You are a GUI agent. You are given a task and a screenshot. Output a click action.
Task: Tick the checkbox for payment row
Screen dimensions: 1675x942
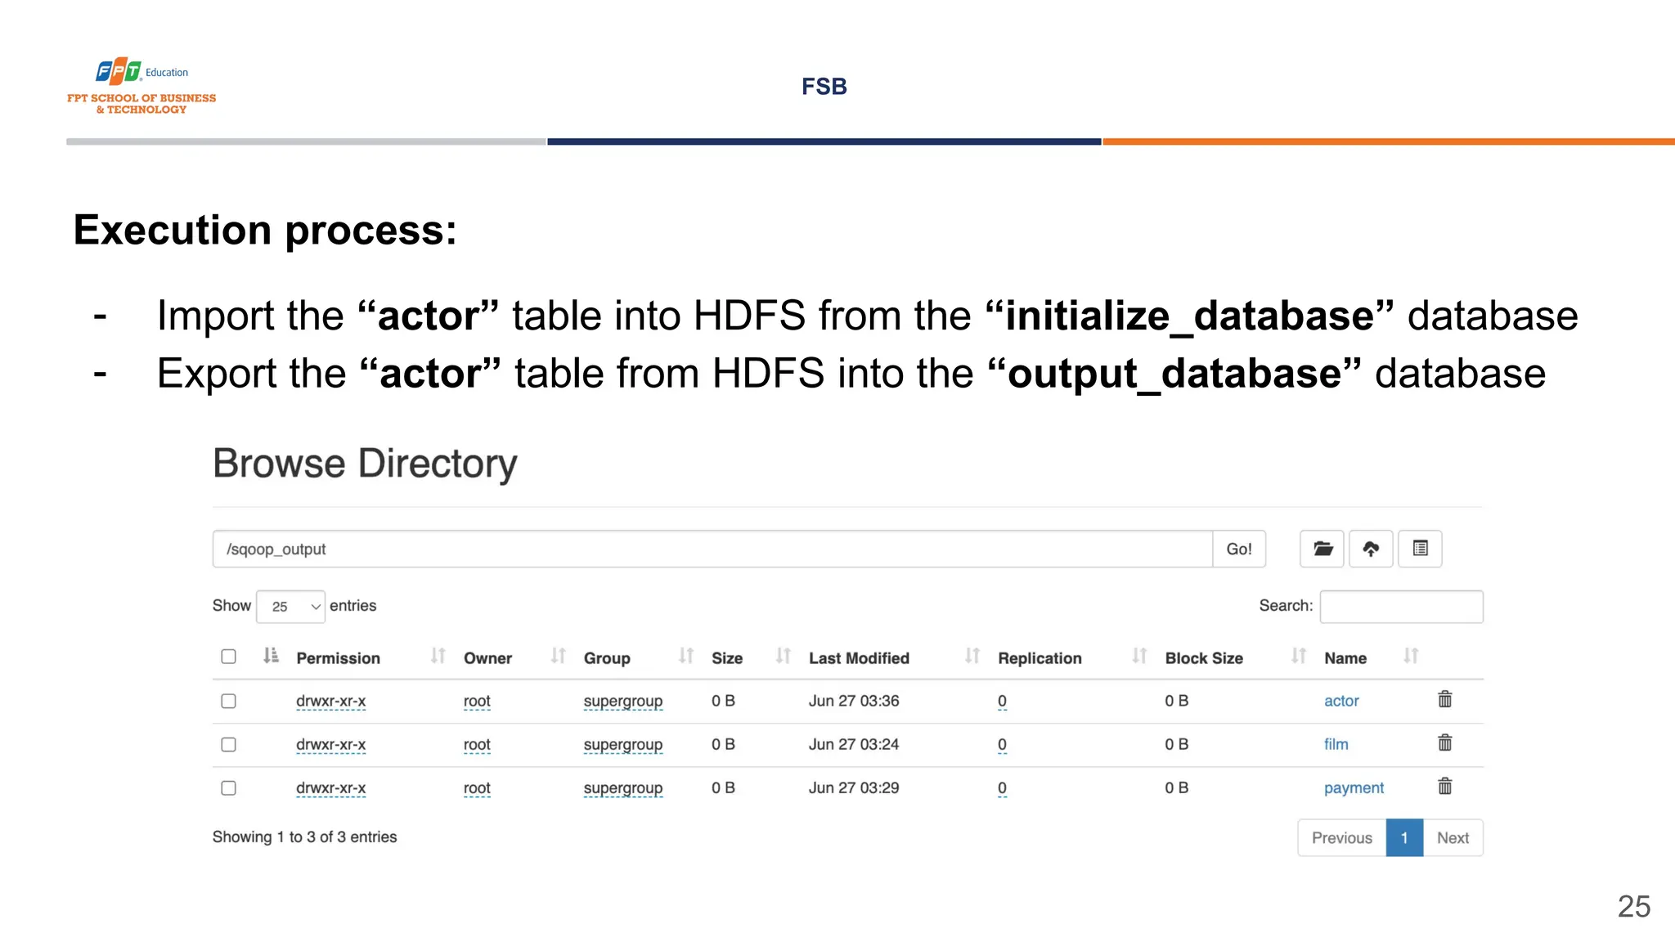[x=229, y=788]
